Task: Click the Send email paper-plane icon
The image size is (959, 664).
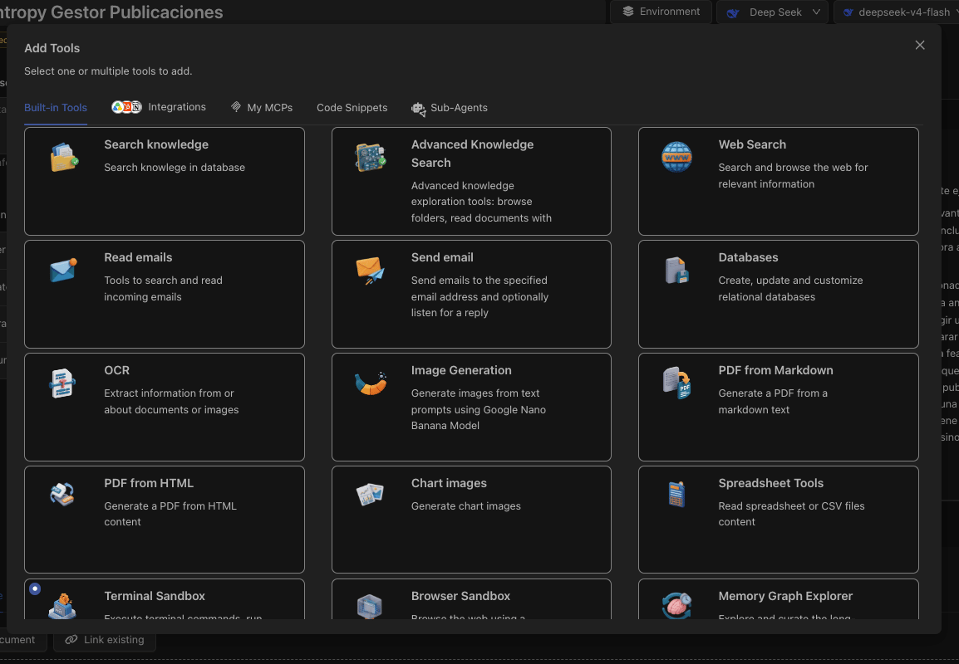Action: point(370,270)
